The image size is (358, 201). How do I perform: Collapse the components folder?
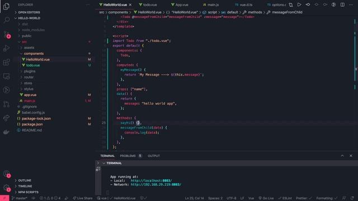click(x=34, y=54)
